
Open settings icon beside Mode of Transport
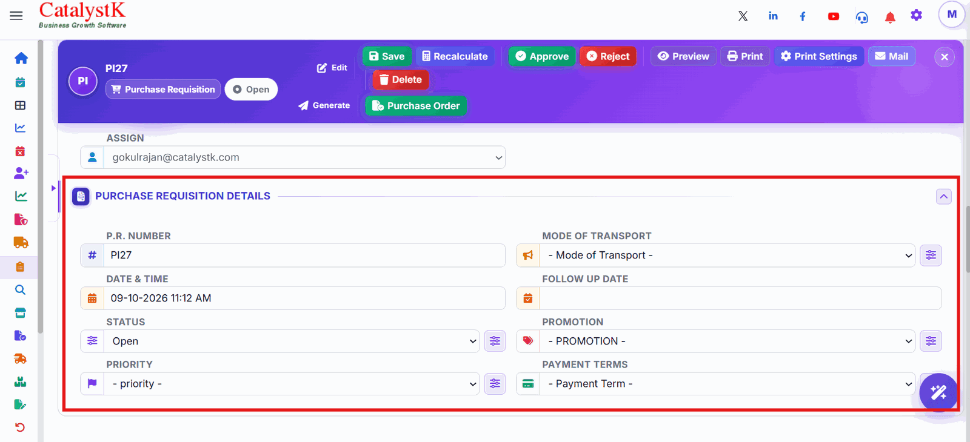[x=931, y=256]
